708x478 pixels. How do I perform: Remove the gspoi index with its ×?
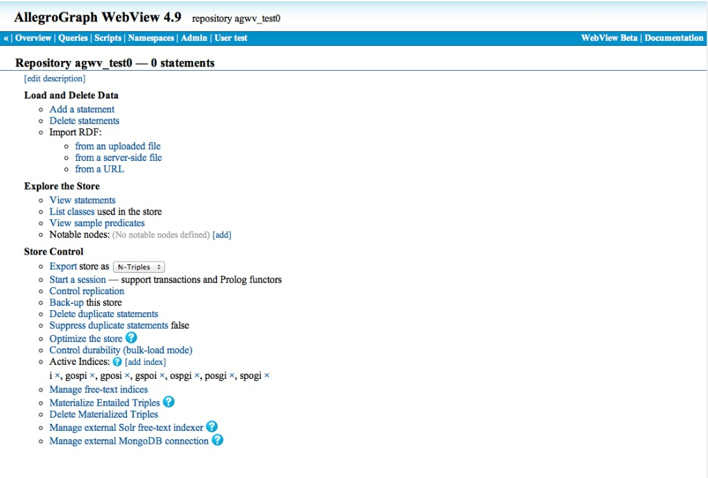pos(162,375)
